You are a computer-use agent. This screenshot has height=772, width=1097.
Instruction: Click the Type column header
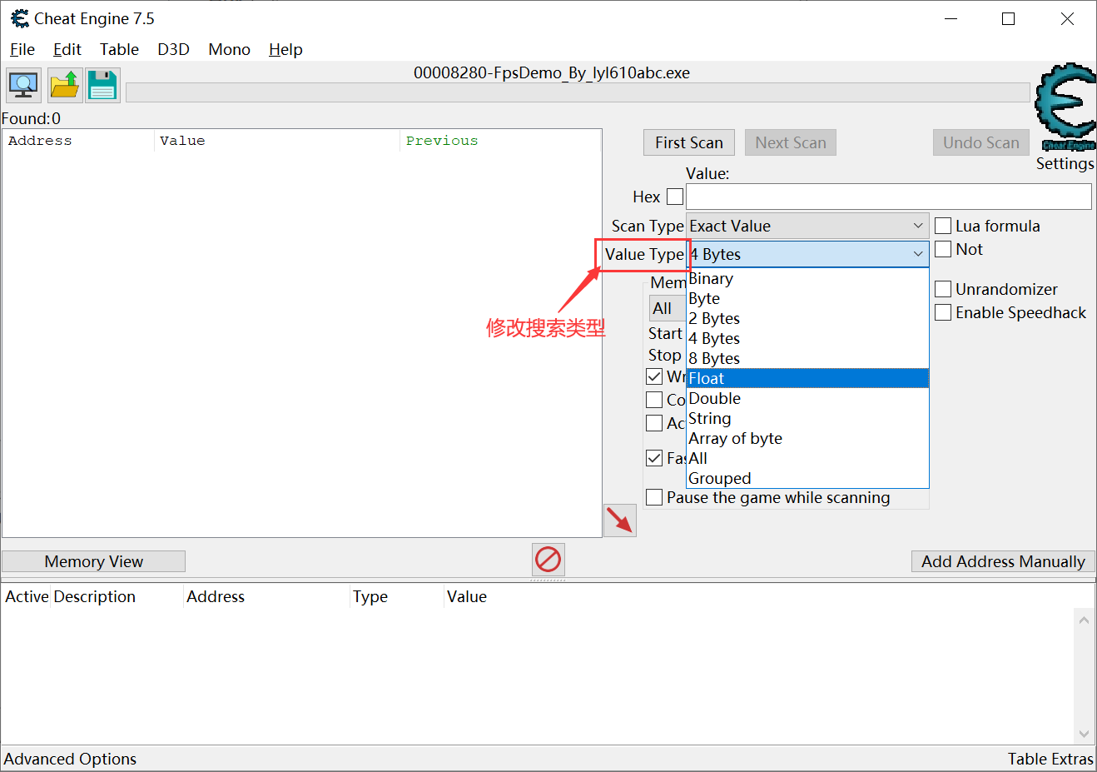point(396,596)
